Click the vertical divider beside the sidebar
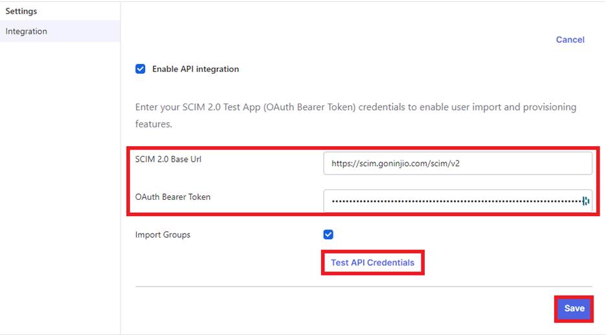This screenshot has height=335, width=606. click(120, 194)
